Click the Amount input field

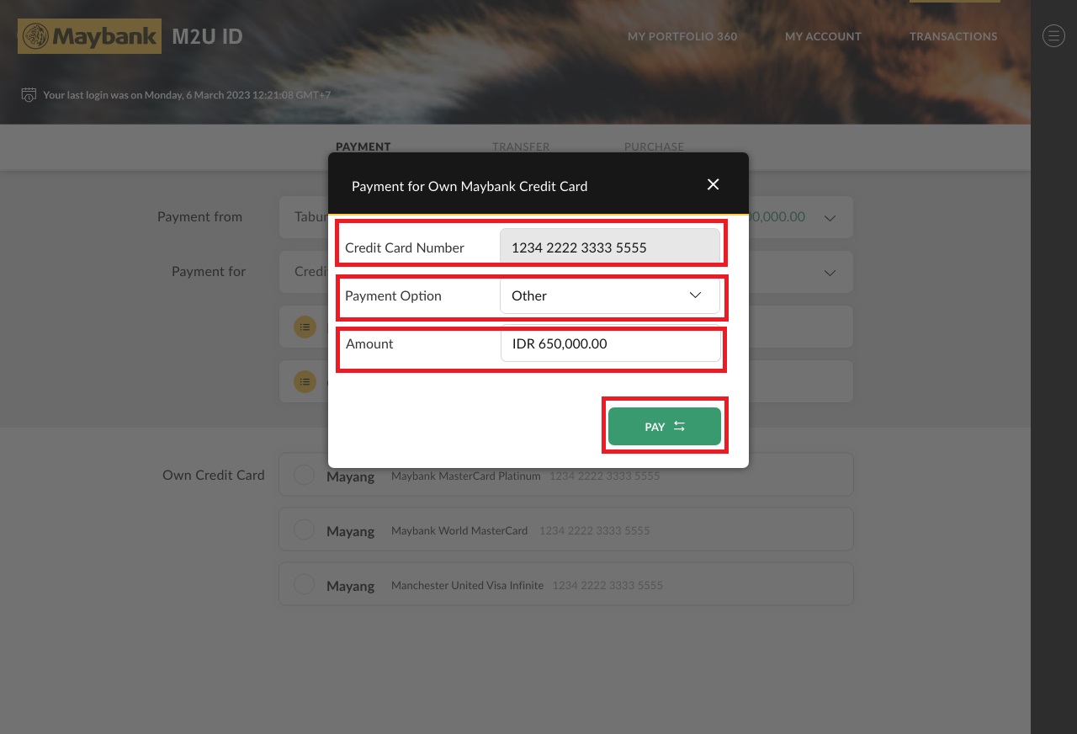pyautogui.click(x=610, y=344)
